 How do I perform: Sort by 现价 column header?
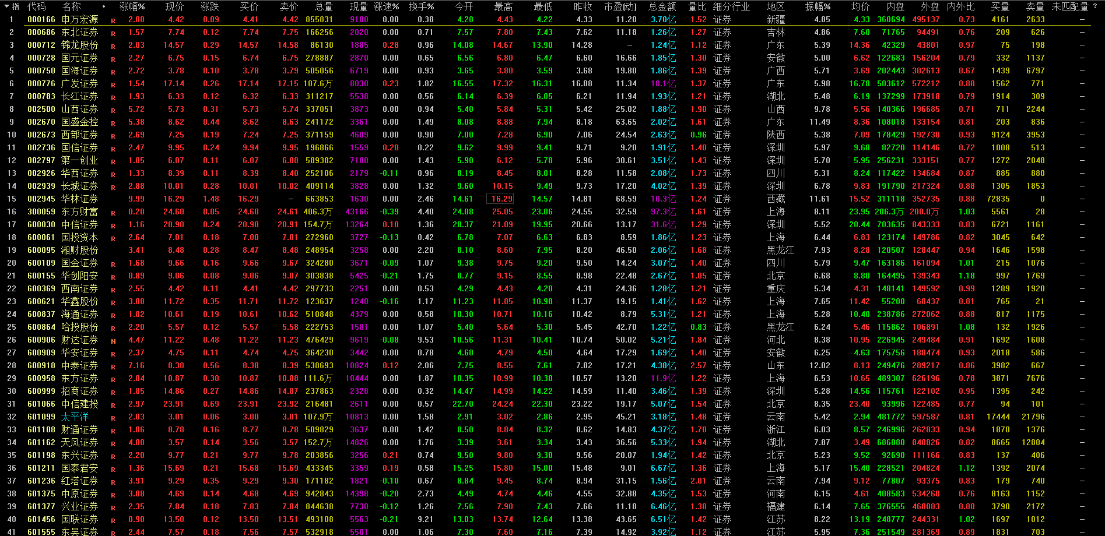[174, 6]
